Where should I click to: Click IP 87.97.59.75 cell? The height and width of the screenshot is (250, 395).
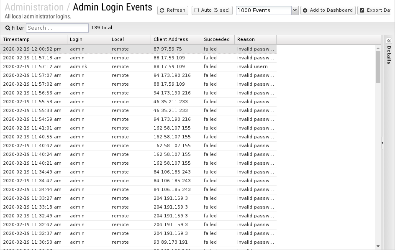[x=176, y=49]
